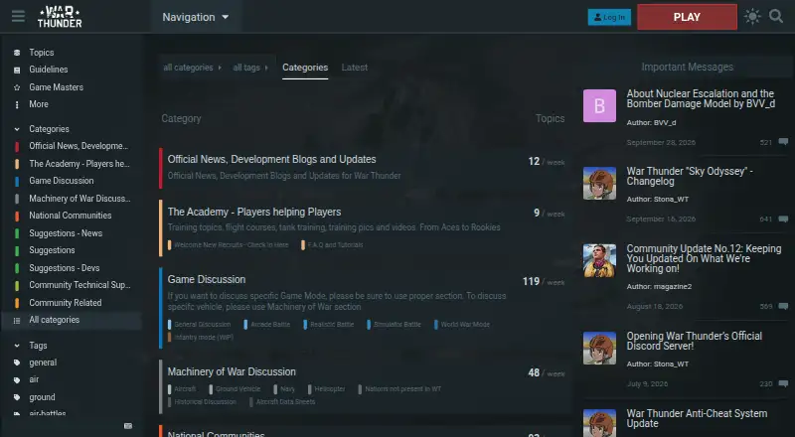Open Community Related in sidebar
This screenshot has width=795, height=437.
(x=66, y=303)
